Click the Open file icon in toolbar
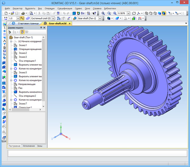Image resolution: width=190 pixels, height=167 pixels. (x=13, y=13)
